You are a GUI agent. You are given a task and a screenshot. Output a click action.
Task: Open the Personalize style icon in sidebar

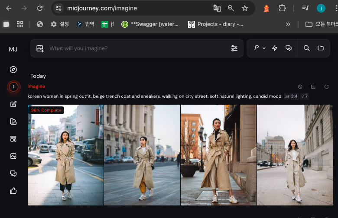13,122
